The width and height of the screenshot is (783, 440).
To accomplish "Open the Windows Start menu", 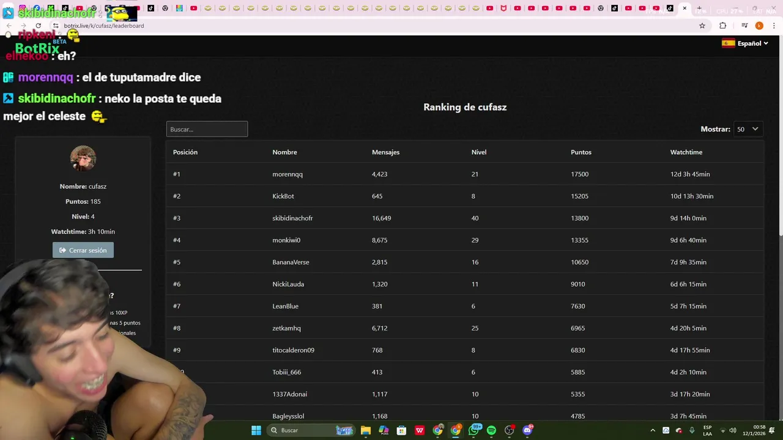I will [256, 430].
